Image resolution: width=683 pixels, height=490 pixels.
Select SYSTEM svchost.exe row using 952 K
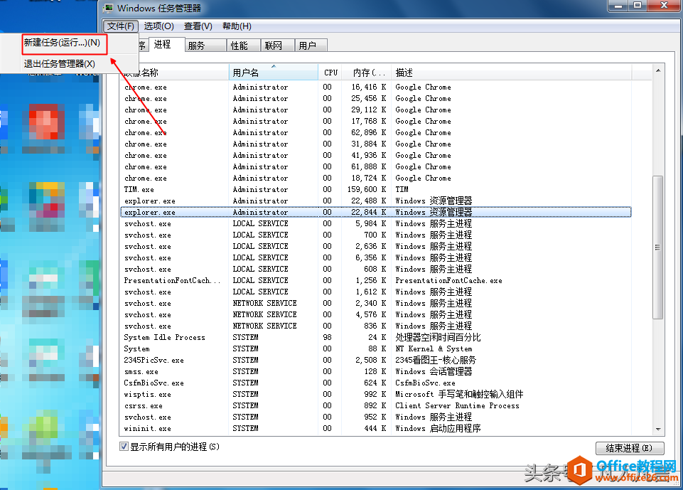tap(375, 417)
